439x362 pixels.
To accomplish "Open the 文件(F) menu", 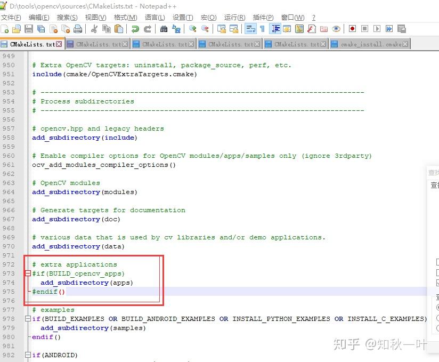I will pyautogui.click(x=11, y=18).
